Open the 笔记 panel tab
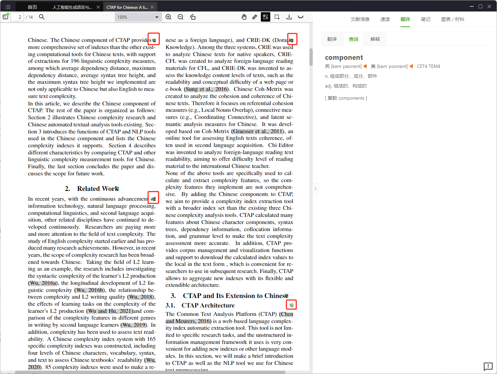Image resolution: width=497 pixels, height=374 pixels. coord(425,19)
